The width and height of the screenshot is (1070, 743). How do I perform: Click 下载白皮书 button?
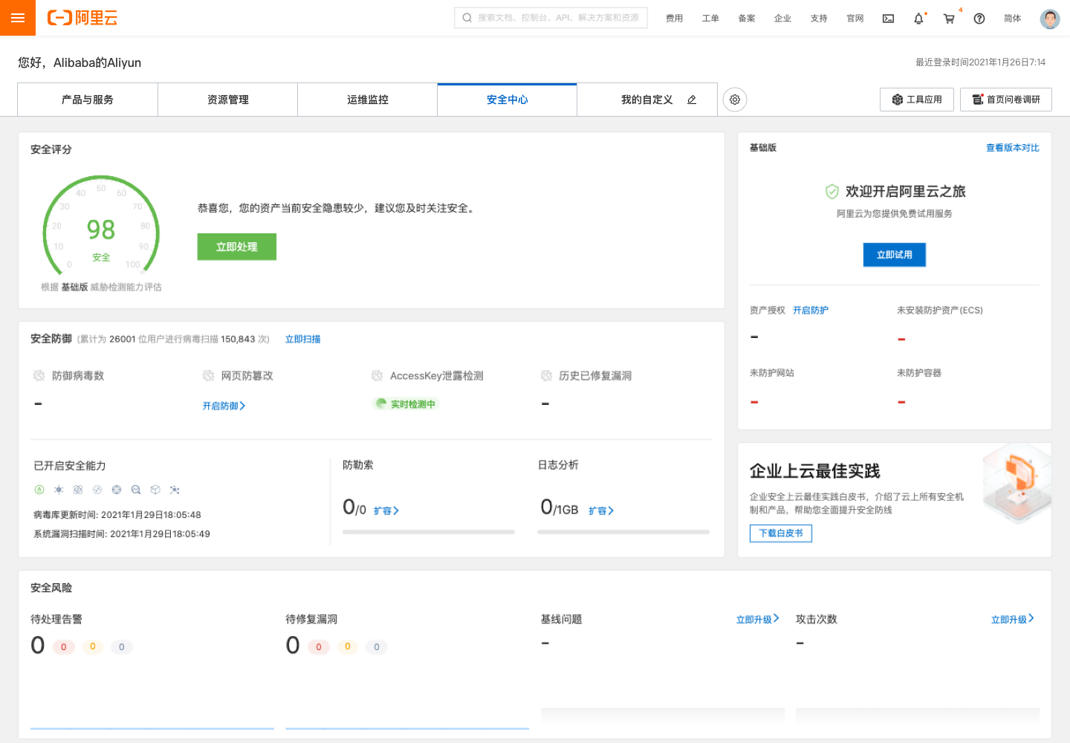(781, 533)
